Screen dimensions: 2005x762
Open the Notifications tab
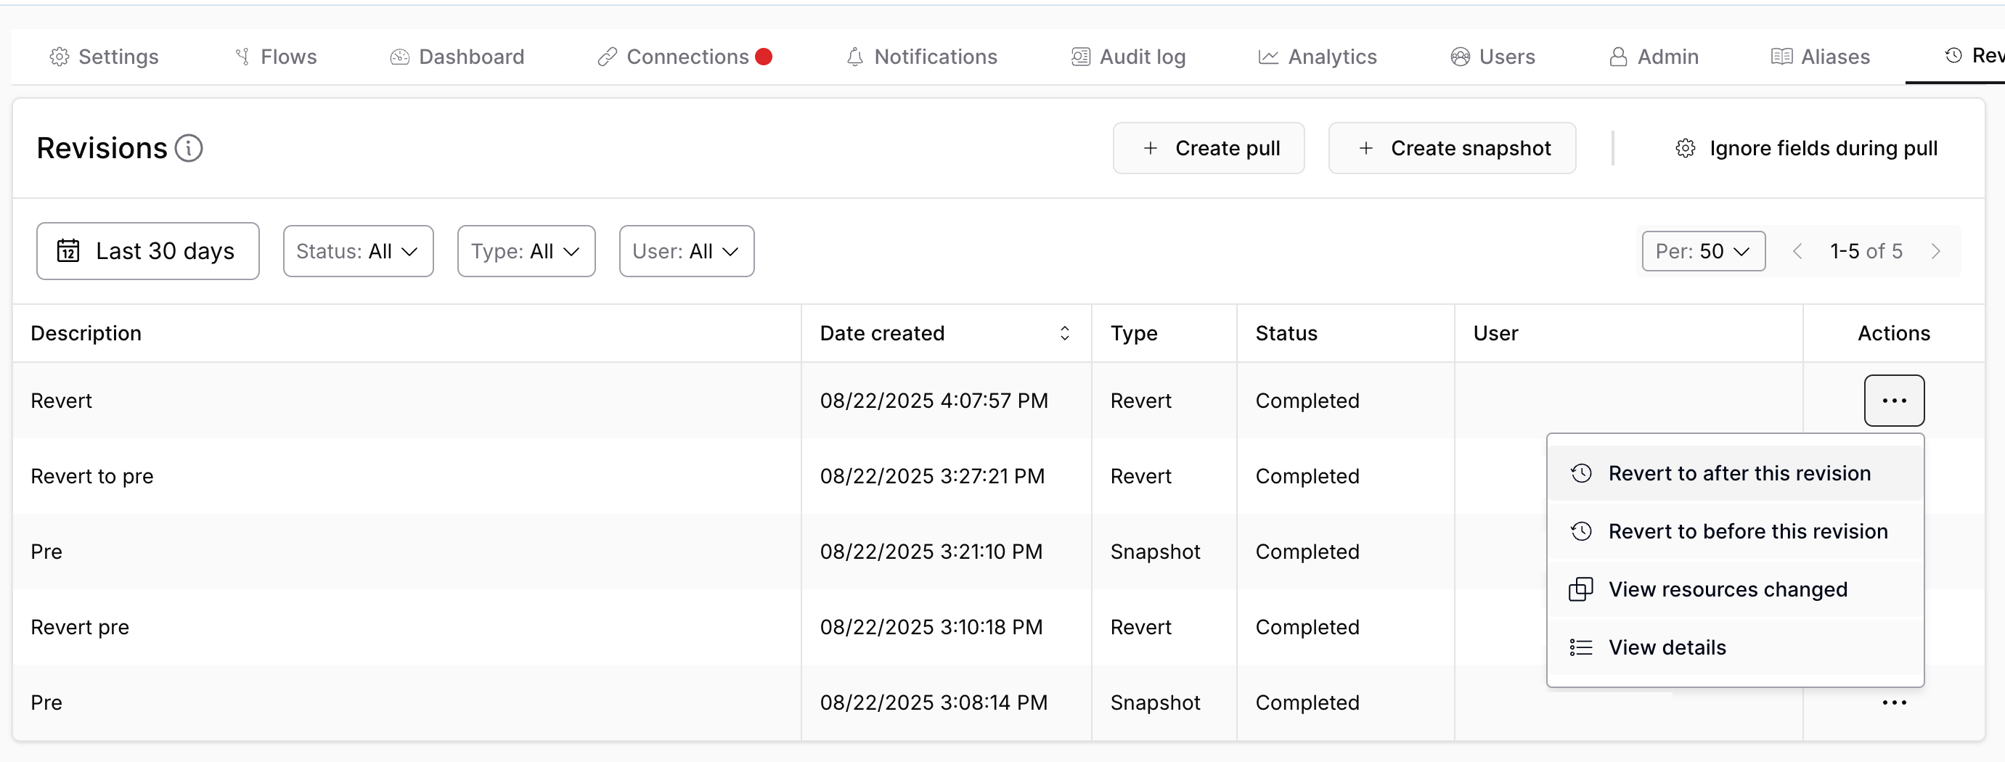point(921,57)
